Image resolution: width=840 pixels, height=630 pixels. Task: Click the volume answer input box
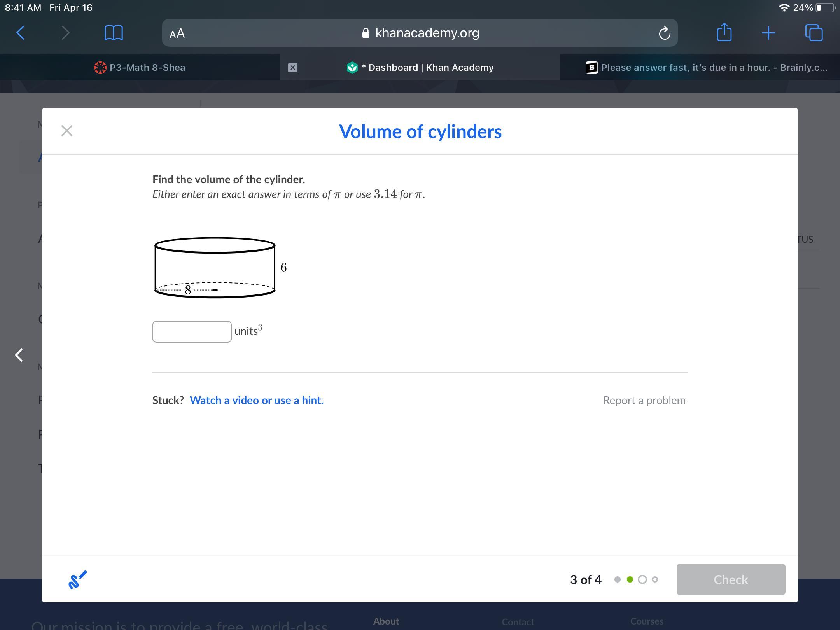click(x=192, y=332)
